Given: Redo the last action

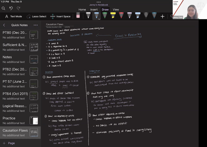Looking at the screenshot, I should (x=18, y=8).
